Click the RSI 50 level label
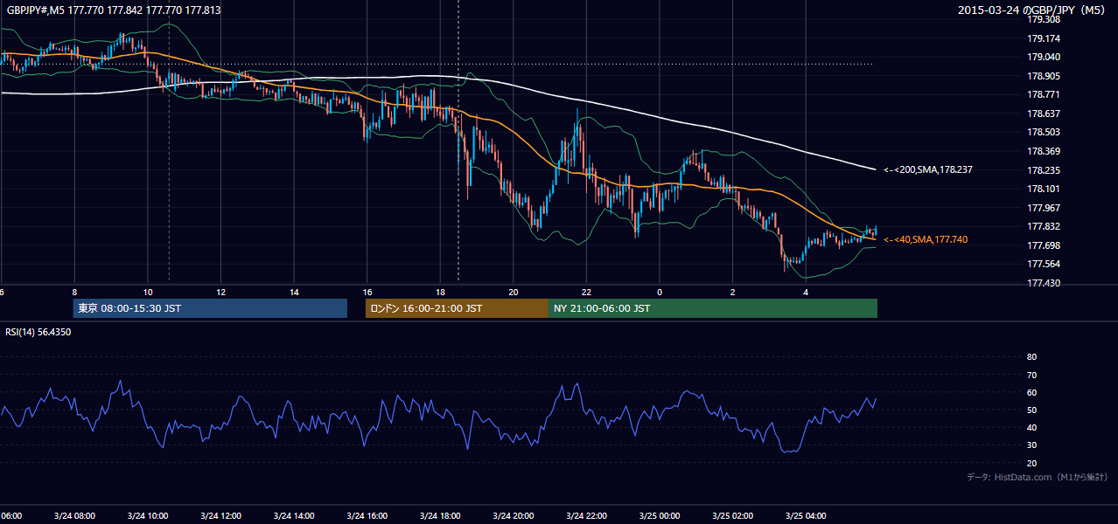The height and width of the screenshot is (524, 1118). coord(1031,410)
